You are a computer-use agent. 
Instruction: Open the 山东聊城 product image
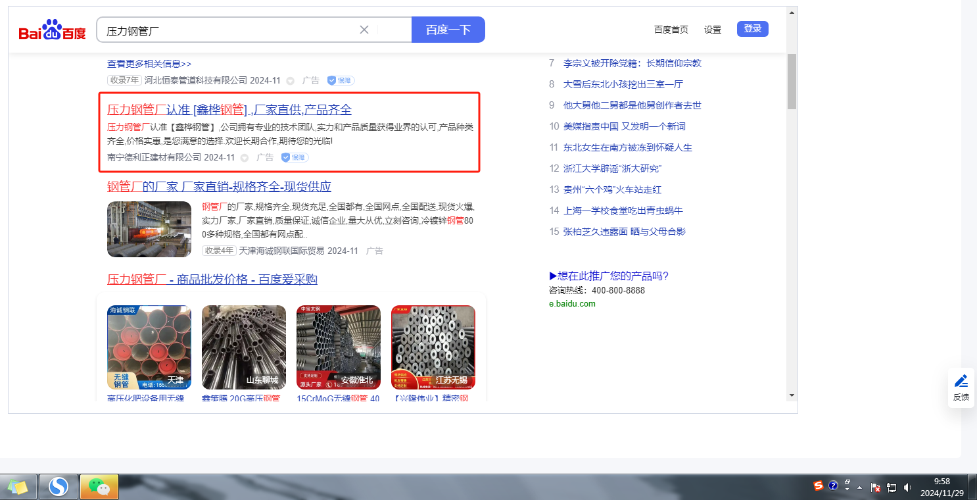pos(244,347)
